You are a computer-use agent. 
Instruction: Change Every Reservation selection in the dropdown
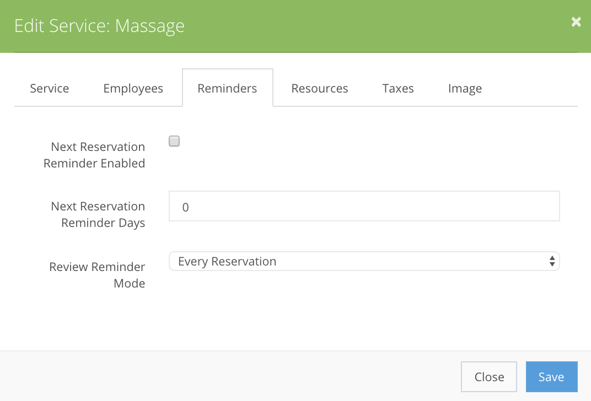click(364, 261)
